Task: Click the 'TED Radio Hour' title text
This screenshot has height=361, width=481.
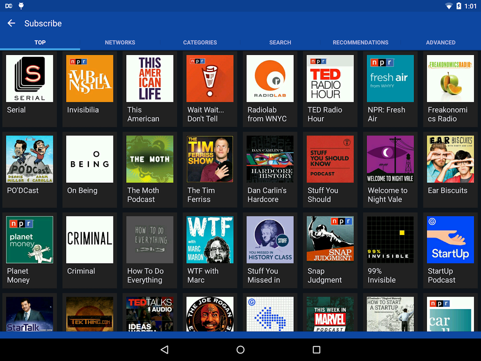Action: (x=325, y=114)
